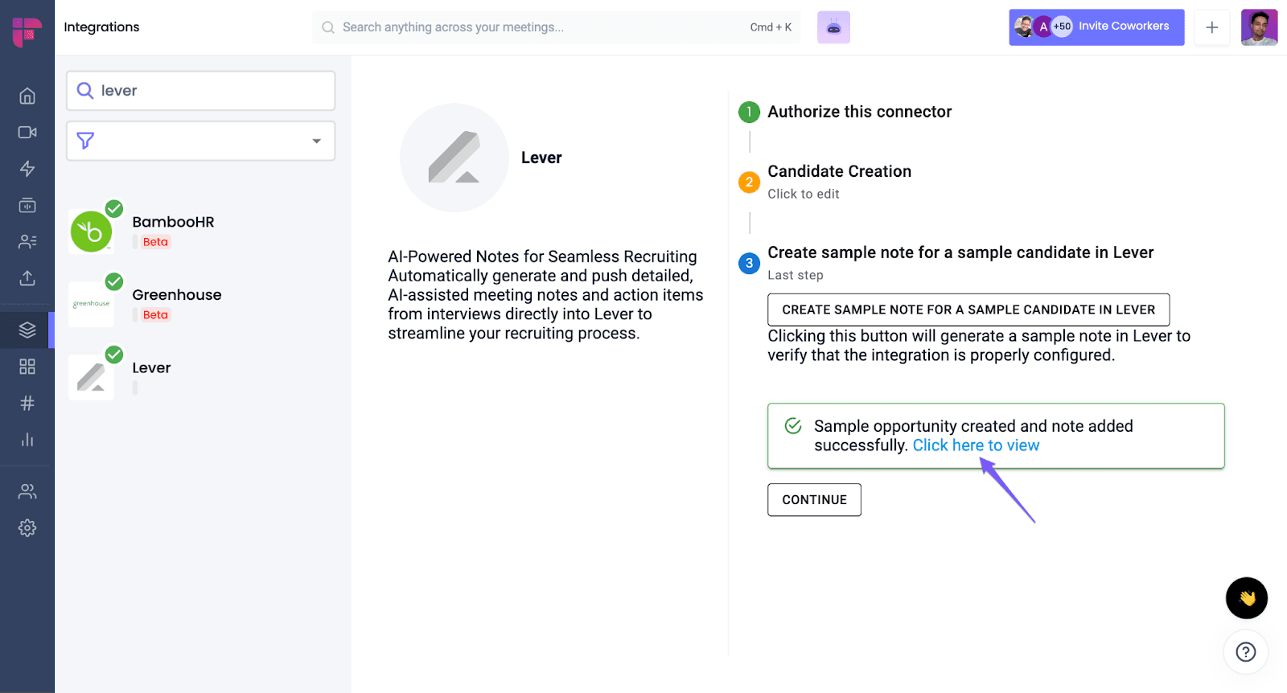Click the Lever logo in integrations list
The width and height of the screenshot is (1287, 693).
click(91, 377)
